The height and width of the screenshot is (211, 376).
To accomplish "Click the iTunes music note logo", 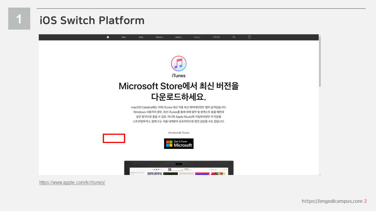I will (179, 63).
